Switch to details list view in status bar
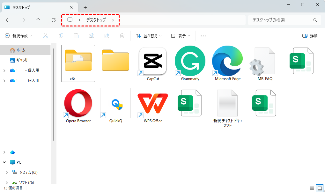 [x=312, y=188]
